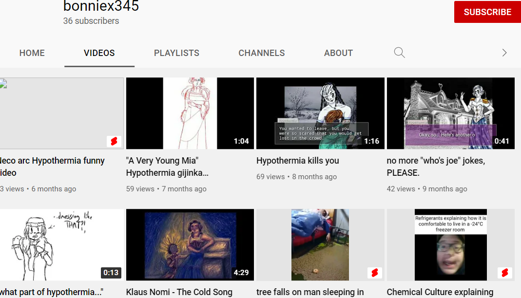The width and height of the screenshot is (521, 298).
Task: Click '69 views • 8 months ago' text
Action: coord(296,177)
